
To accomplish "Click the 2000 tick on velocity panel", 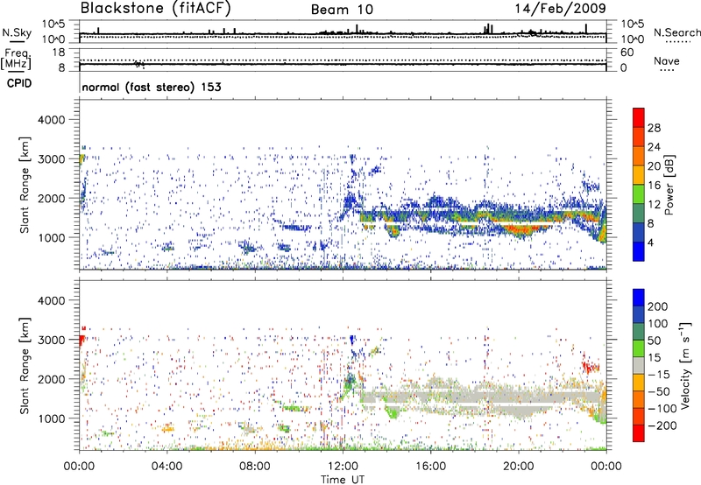I will coord(52,379).
